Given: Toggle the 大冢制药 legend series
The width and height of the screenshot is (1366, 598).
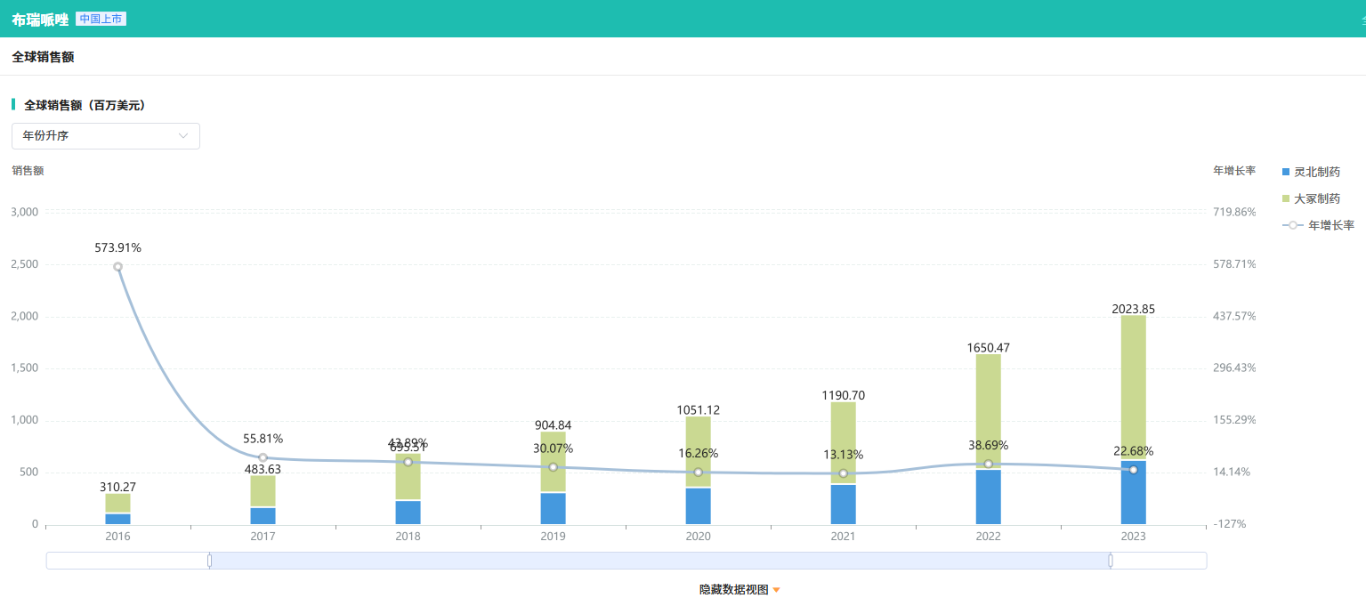Looking at the screenshot, I should pyautogui.click(x=1311, y=198).
